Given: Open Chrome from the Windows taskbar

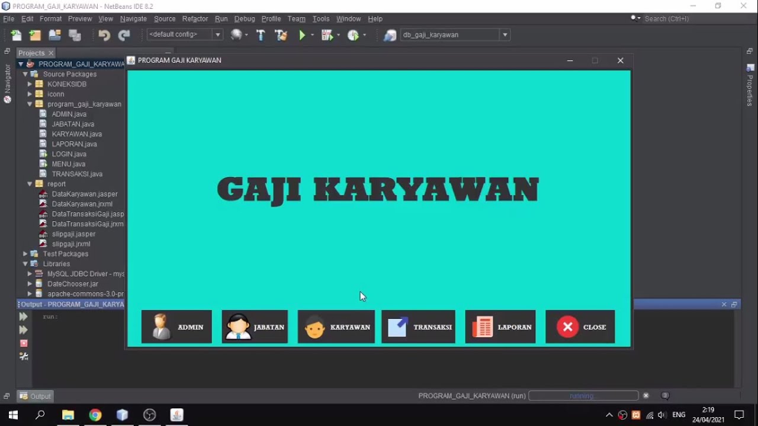Looking at the screenshot, I should (95, 415).
